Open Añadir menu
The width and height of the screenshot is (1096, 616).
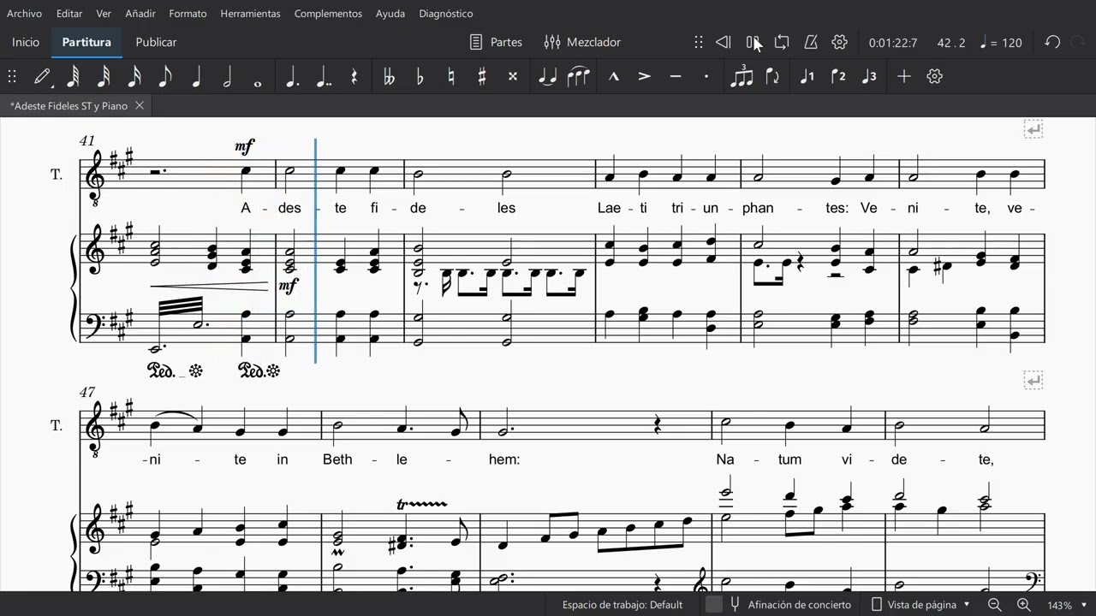140,14
